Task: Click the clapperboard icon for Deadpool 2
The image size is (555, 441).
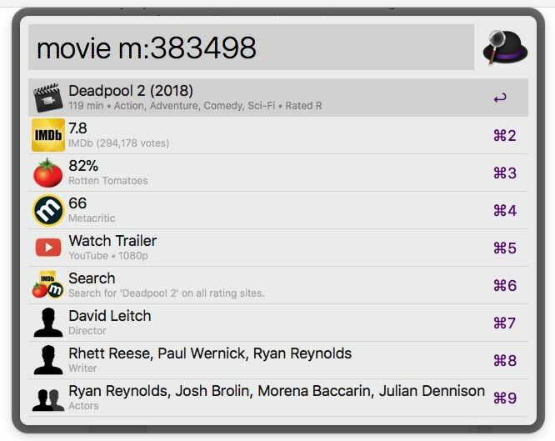Action: pyautogui.click(x=48, y=98)
